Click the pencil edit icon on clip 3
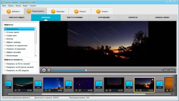This screenshot has width=179, height=101. (19, 90)
